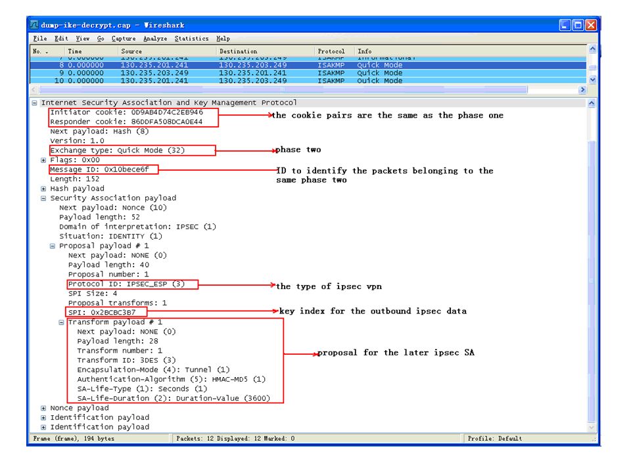Click details pane scroll up arrow
Screen dimensions: 631x473
tap(592, 103)
